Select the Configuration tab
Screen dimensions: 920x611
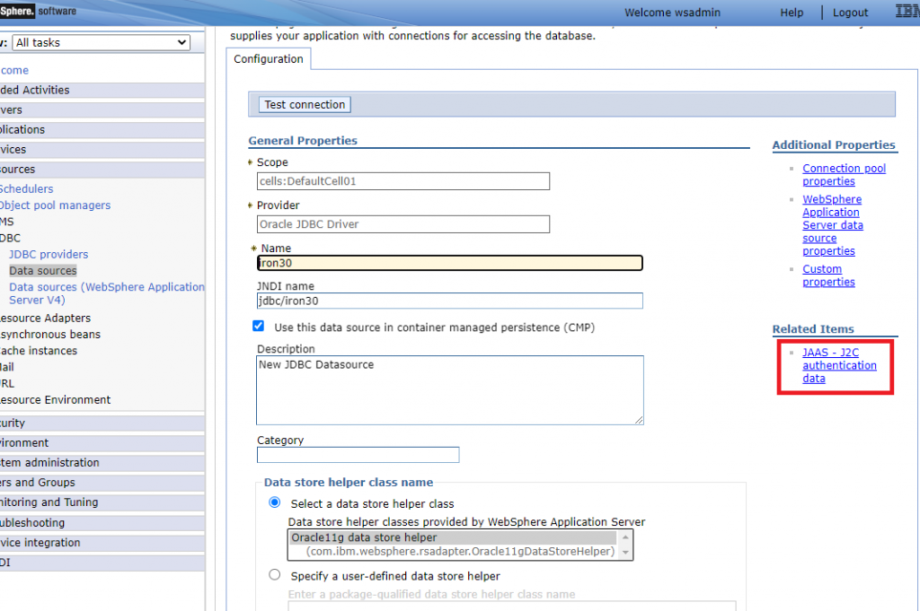[269, 59]
